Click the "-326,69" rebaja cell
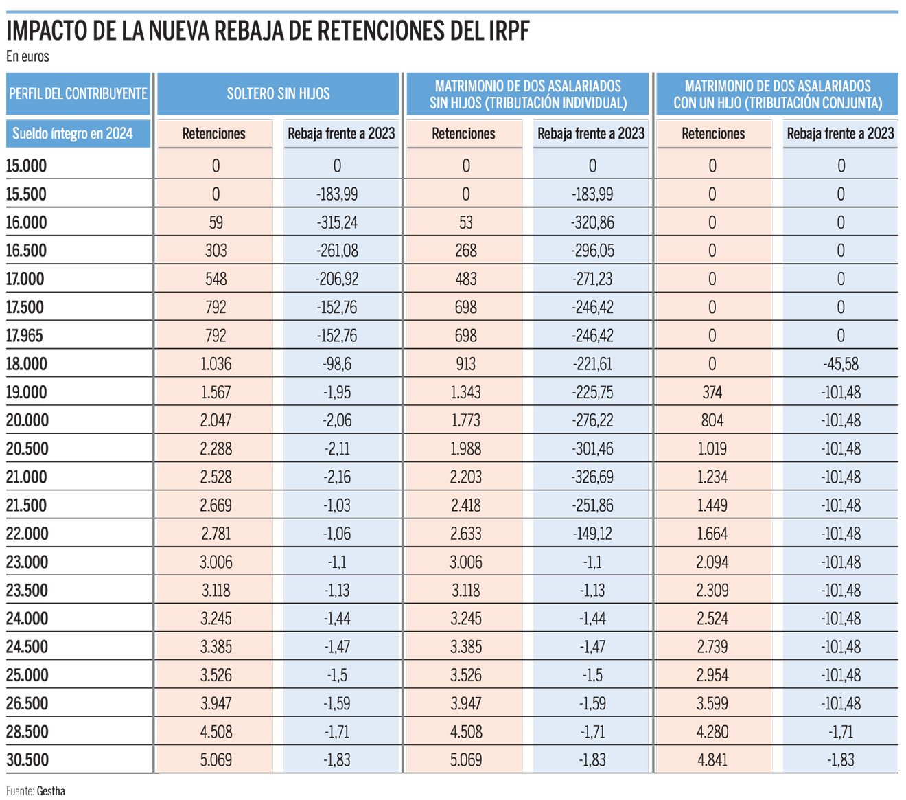906x800 pixels. pos(592,477)
